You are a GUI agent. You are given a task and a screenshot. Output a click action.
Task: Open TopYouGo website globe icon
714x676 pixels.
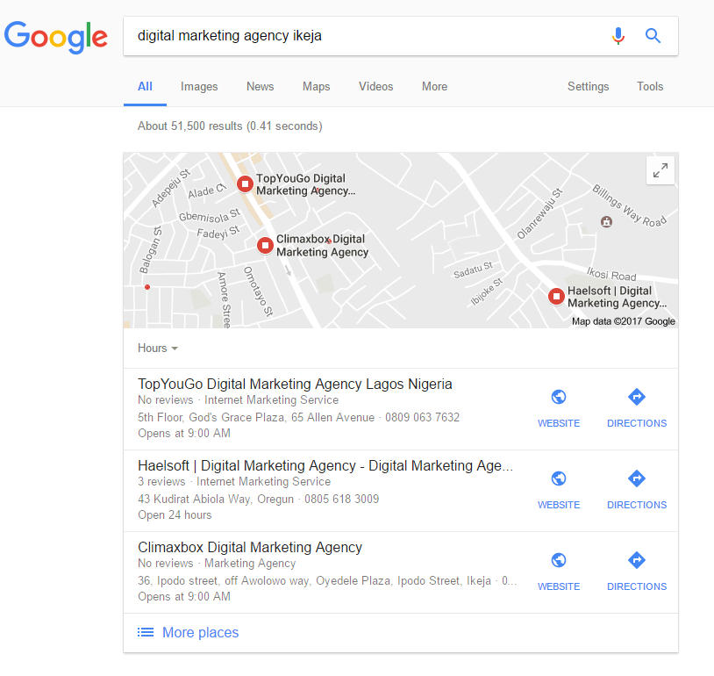pos(558,397)
